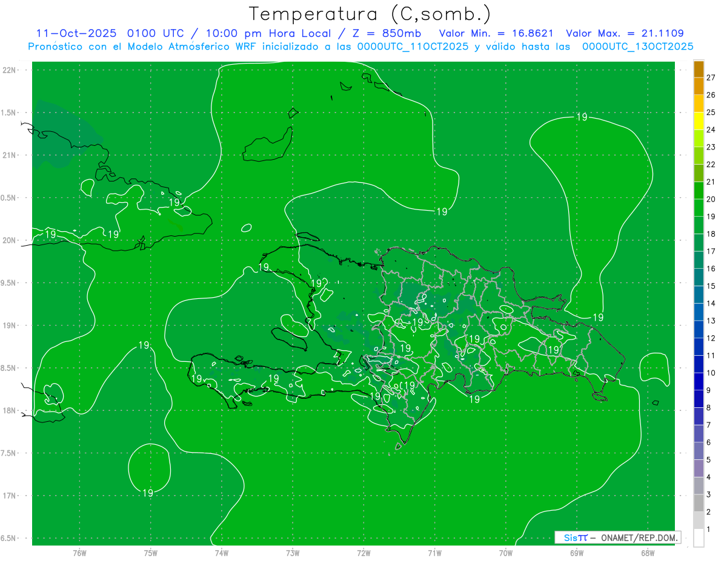Click the number 27 on the color scale

coord(711,77)
